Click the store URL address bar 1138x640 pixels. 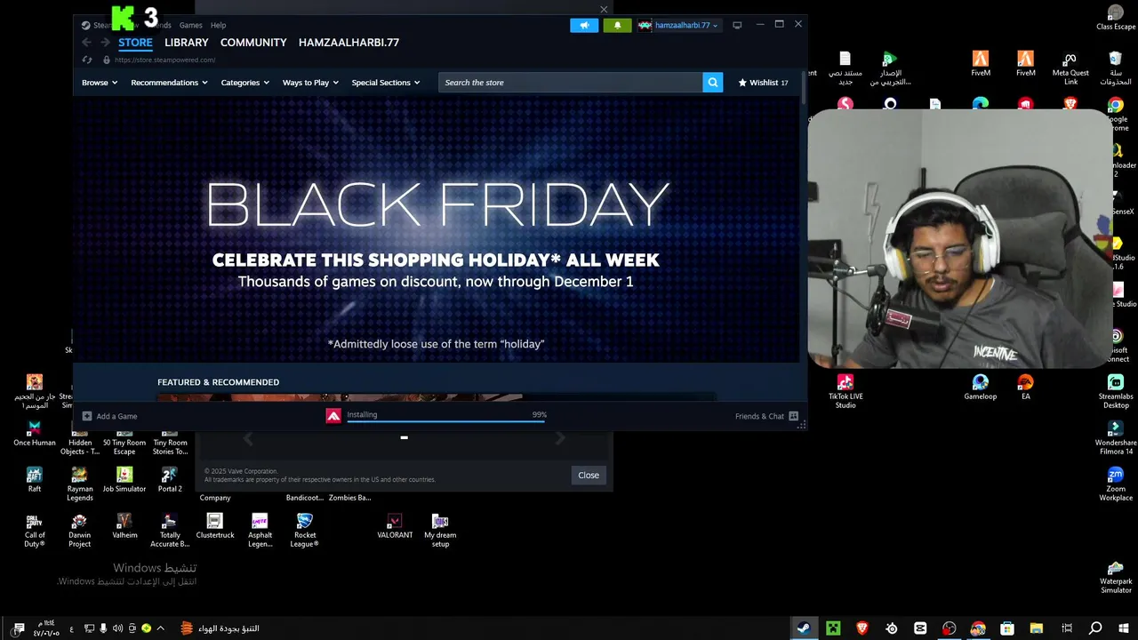click(165, 60)
